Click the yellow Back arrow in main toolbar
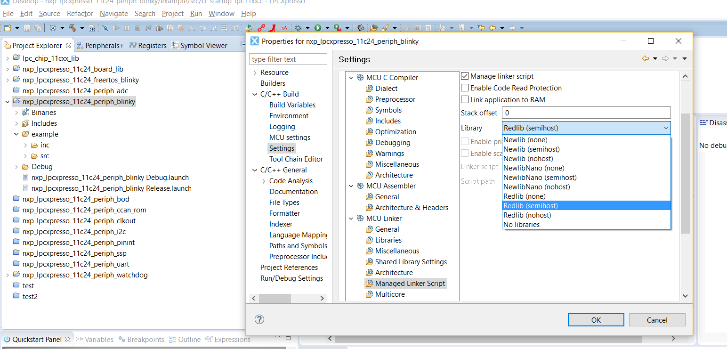The width and height of the screenshot is (727, 349). coord(493,28)
